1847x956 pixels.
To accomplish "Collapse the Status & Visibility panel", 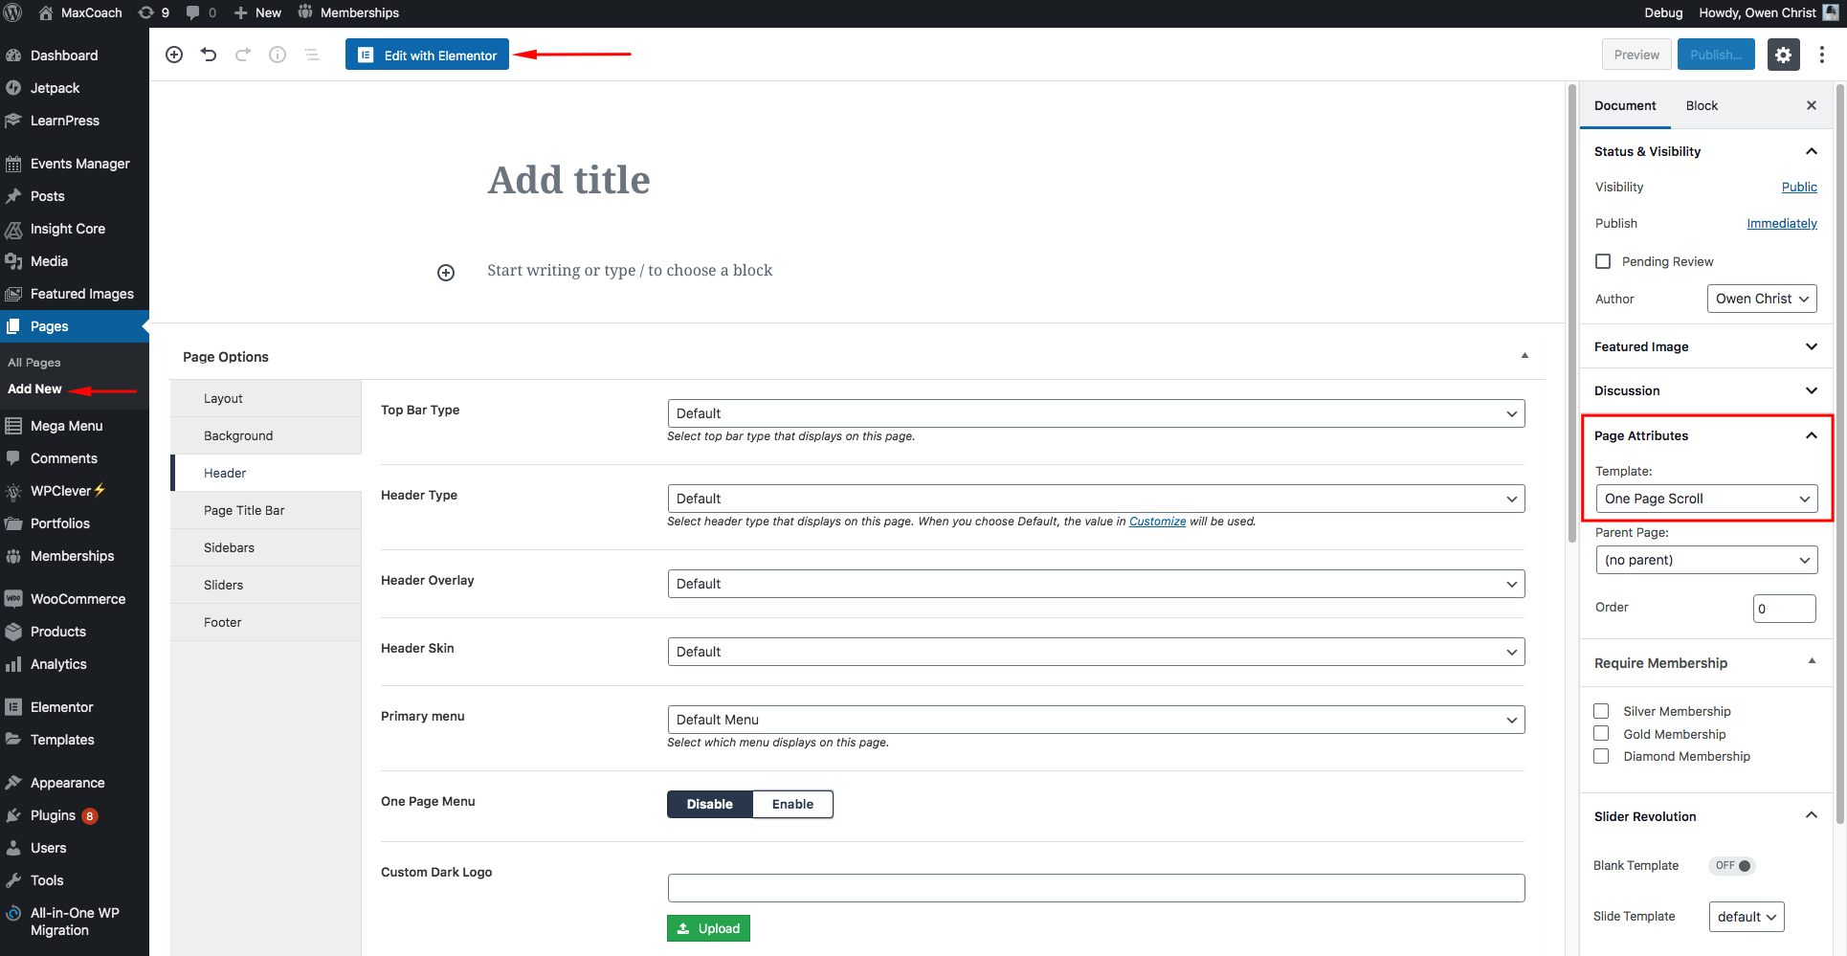I will point(1706,151).
